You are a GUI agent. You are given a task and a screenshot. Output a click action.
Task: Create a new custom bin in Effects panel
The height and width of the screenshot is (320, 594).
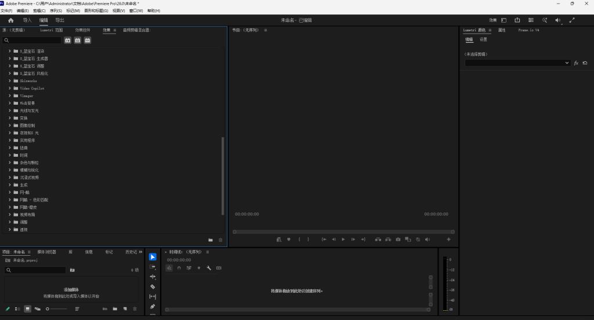210,240
